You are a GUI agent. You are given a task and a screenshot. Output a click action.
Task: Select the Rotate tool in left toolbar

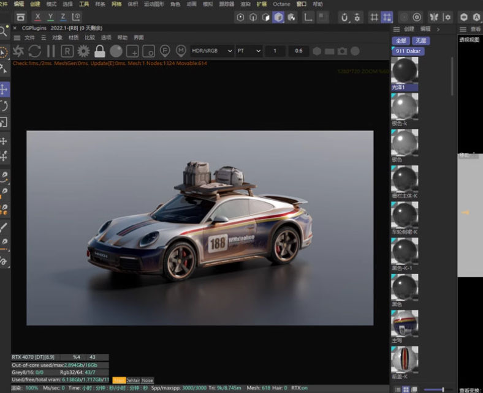click(x=4, y=106)
